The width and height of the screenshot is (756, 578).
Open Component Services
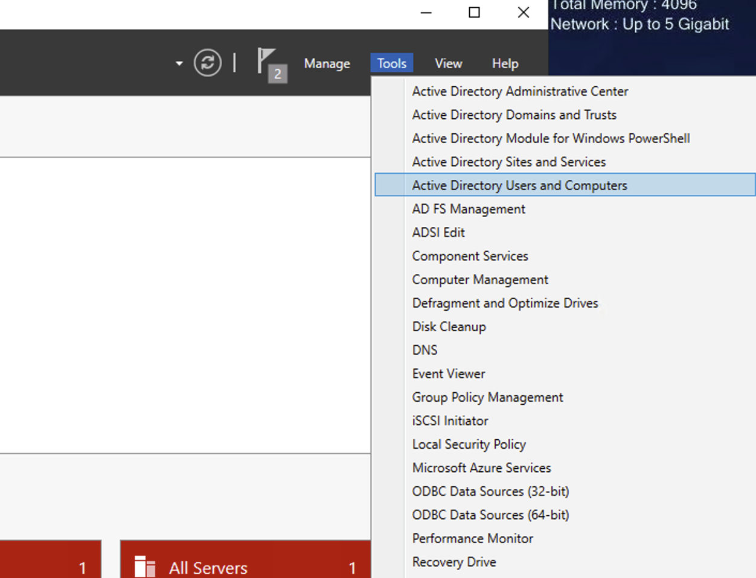tap(565, 256)
